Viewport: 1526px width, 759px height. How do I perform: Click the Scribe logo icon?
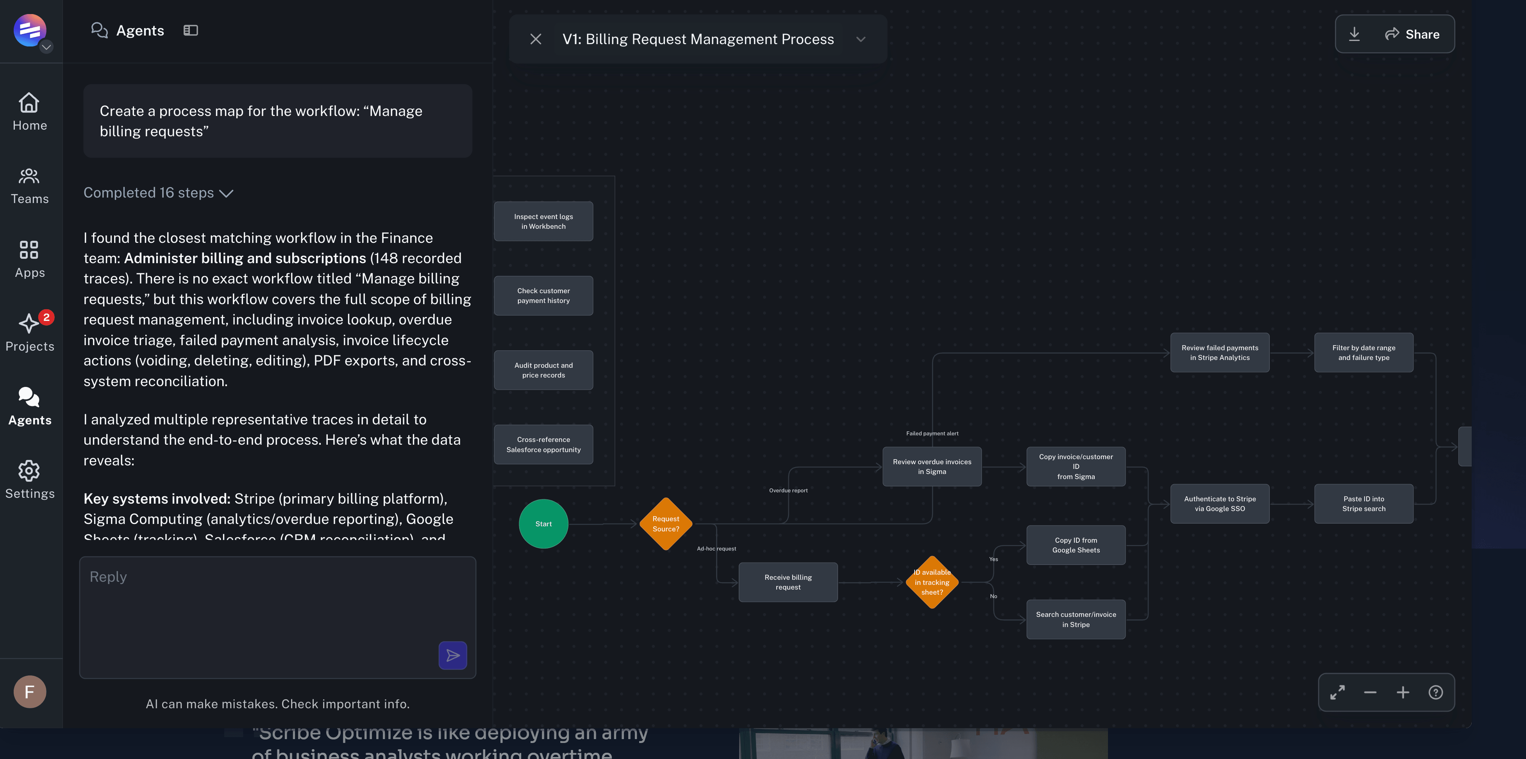[x=30, y=30]
